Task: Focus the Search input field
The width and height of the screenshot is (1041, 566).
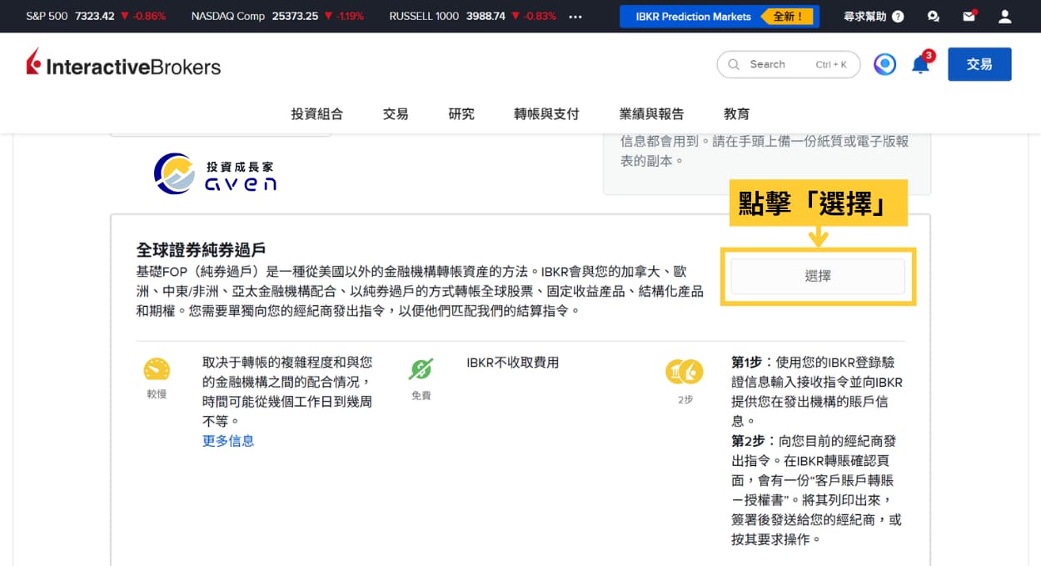Action: 789,64
